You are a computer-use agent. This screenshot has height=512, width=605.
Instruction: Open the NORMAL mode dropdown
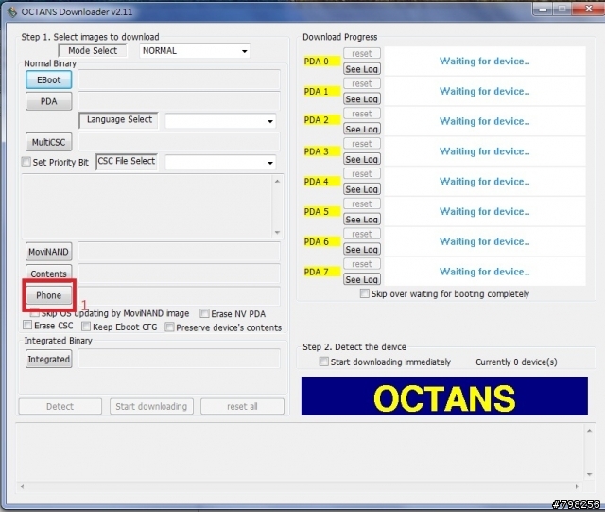coord(195,50)
